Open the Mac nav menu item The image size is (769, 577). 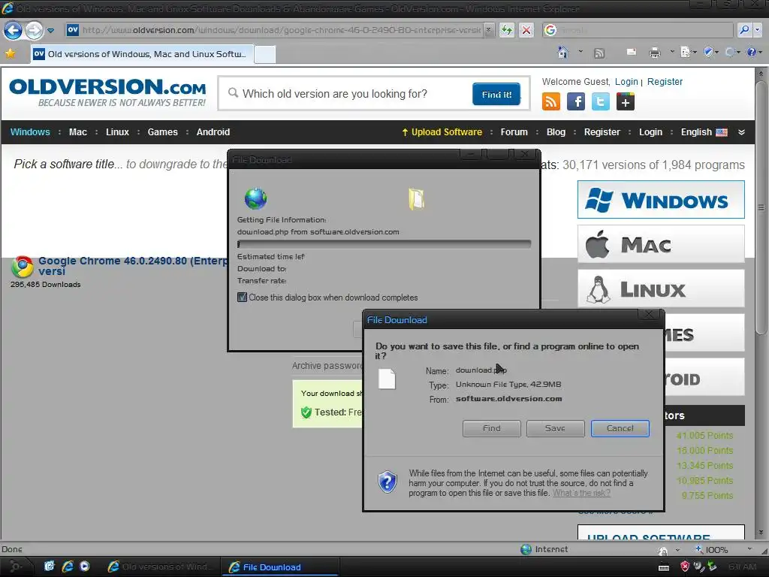(x=77, y=132)
